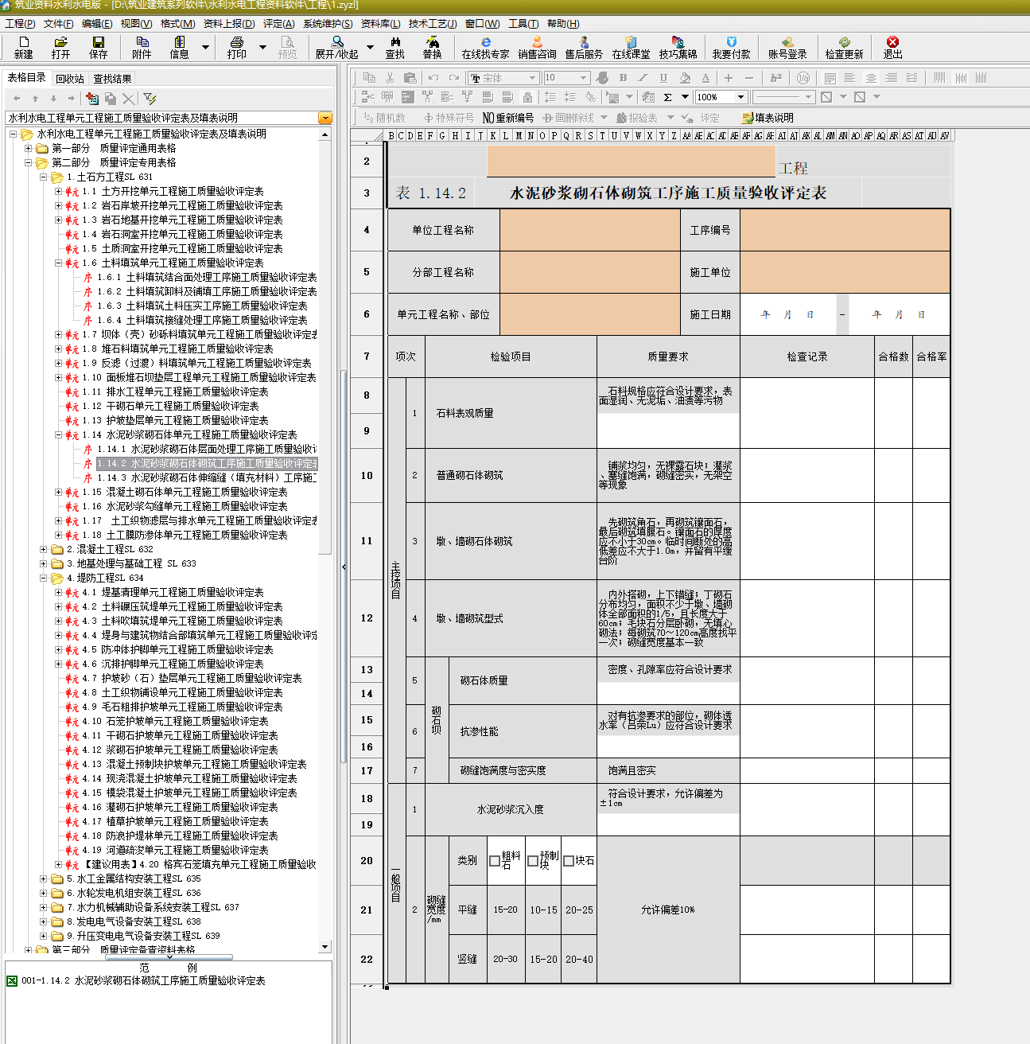This screenshot has height=1044, width=1030.
Task: Open the 信息 dropdown arrow
Action: point(205,47)
